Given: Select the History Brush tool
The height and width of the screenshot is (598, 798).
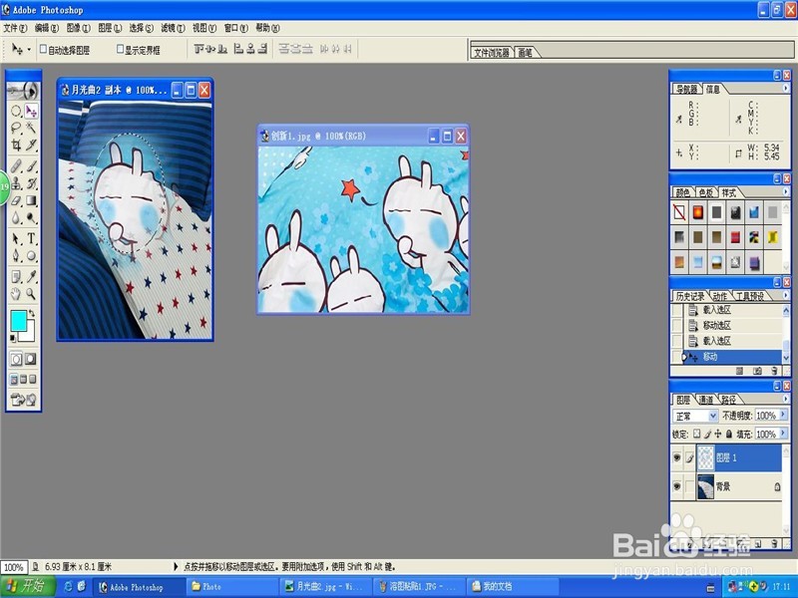Looking at the screenshot, I should point(31,183).
